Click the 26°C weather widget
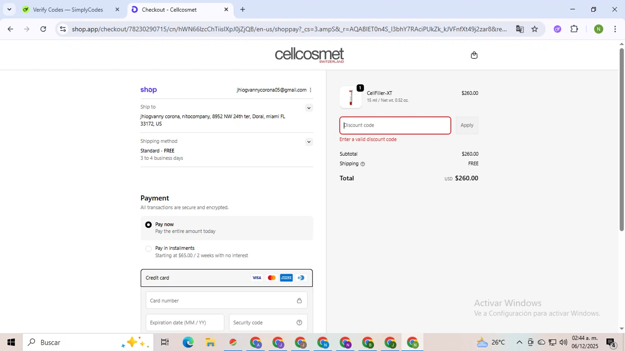Image resolution: width=625 pixels, height=351 pixels. pos(490,342)
